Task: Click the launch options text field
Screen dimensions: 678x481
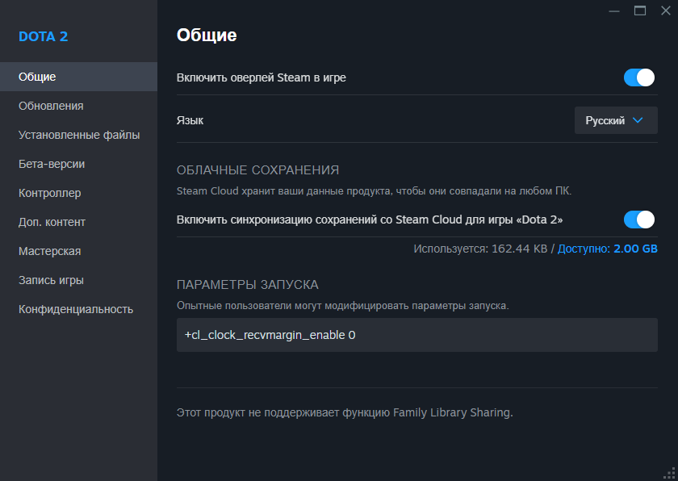Action: (x=416, y=334)
